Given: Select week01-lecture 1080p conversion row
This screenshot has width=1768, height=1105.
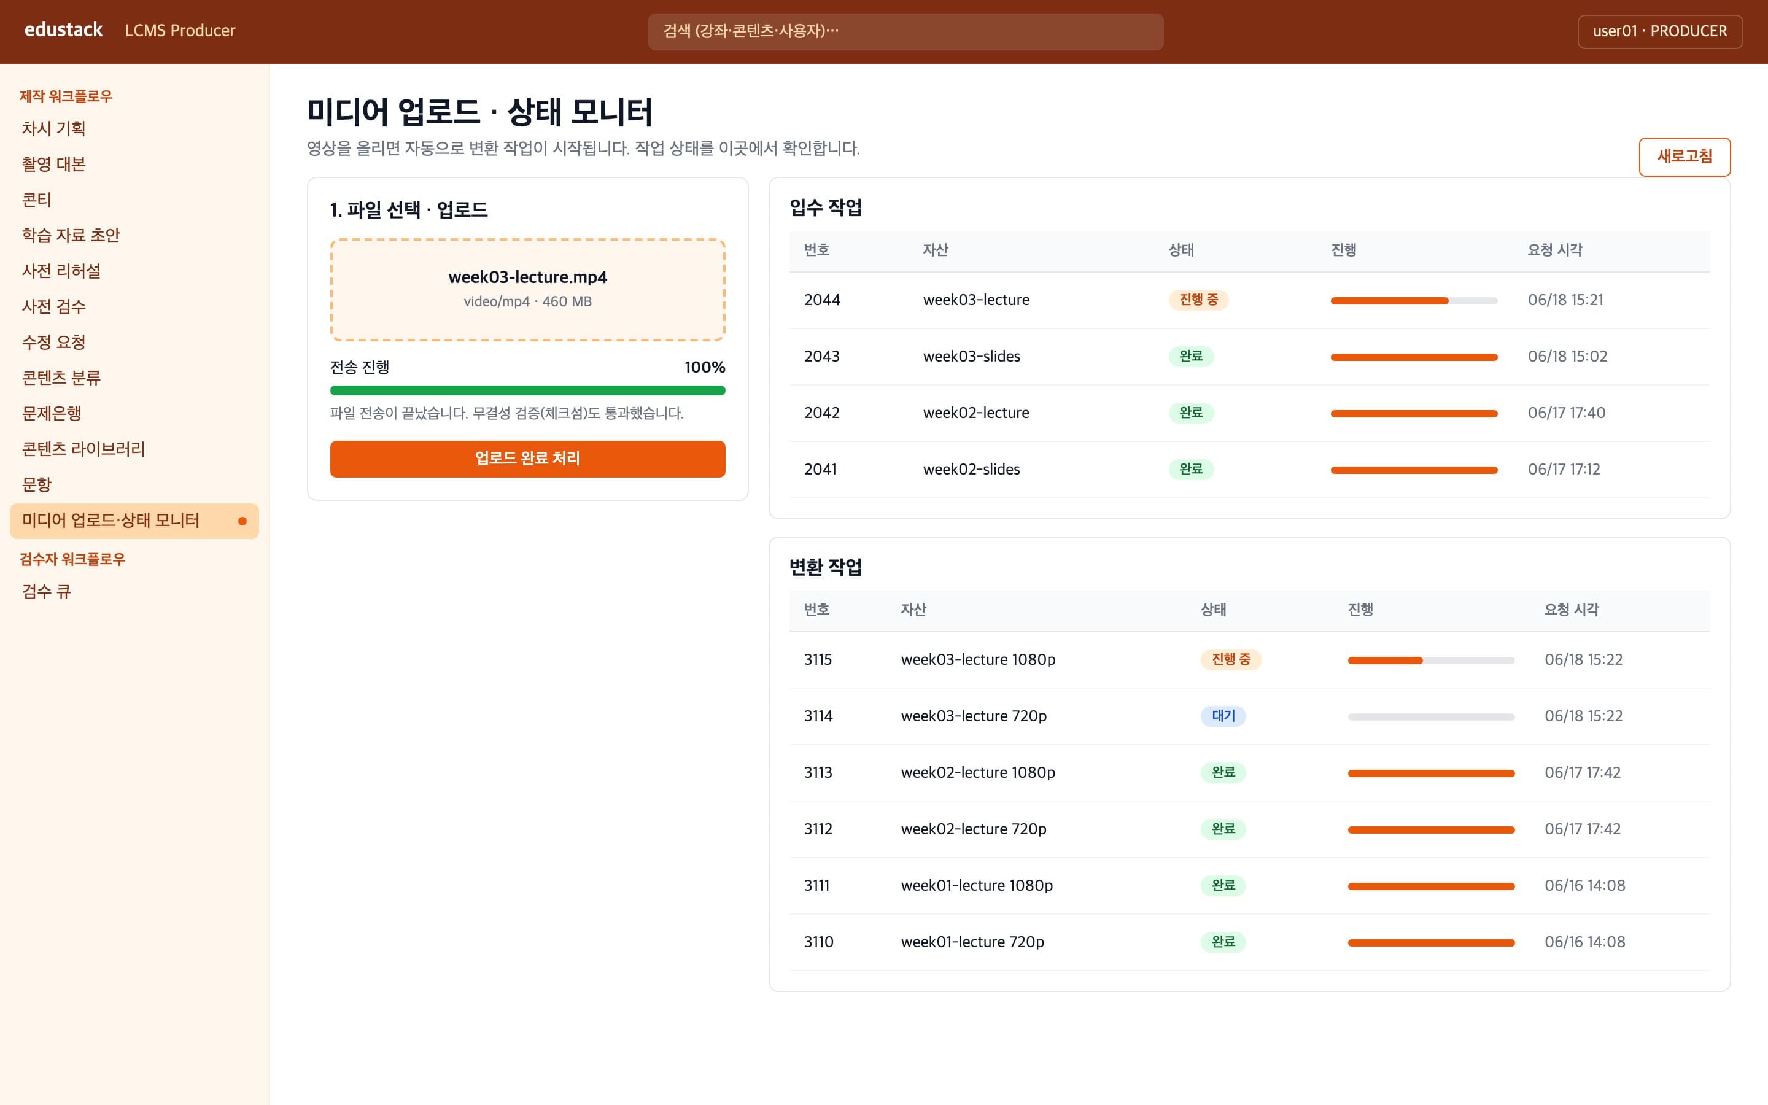Looking at the screenshot, I should click(x=1249, y=885).
